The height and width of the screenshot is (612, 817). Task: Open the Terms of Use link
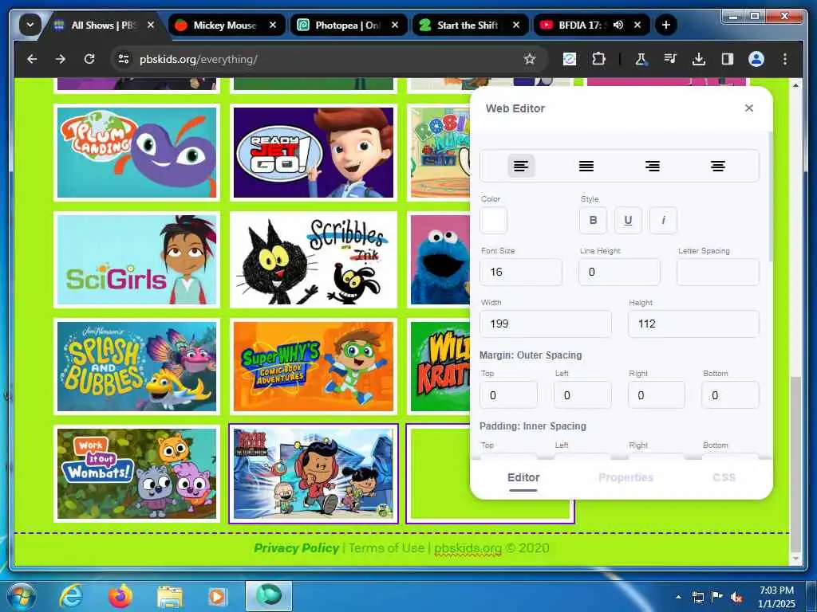pos(386,548)
